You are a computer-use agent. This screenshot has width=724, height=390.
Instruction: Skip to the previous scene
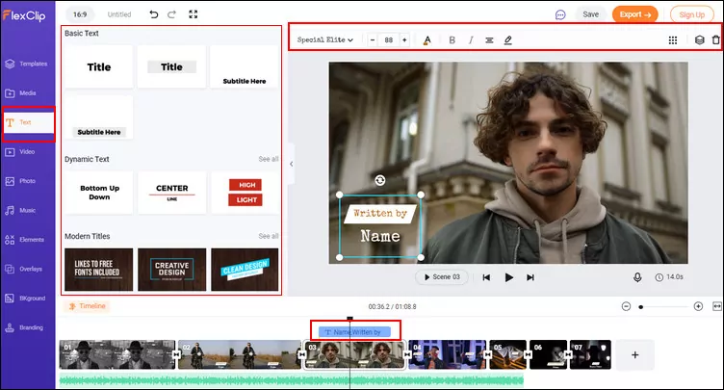point(486,277)
